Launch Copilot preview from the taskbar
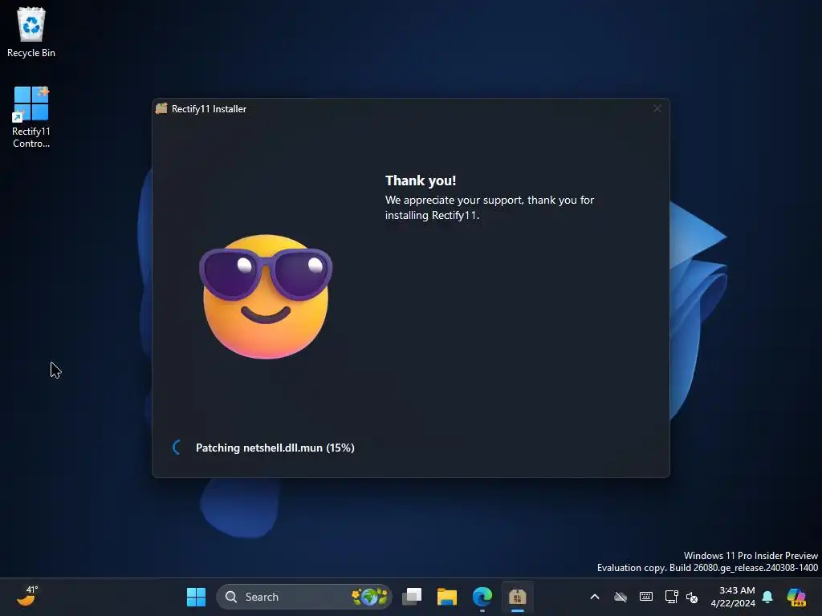The width and height of the screenshot is (822, 616). pos(796,597)
